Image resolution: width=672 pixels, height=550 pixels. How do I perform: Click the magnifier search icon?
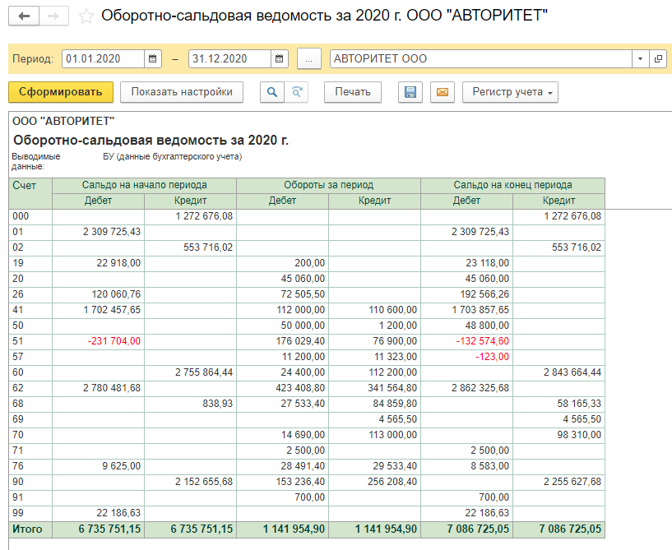271,92
